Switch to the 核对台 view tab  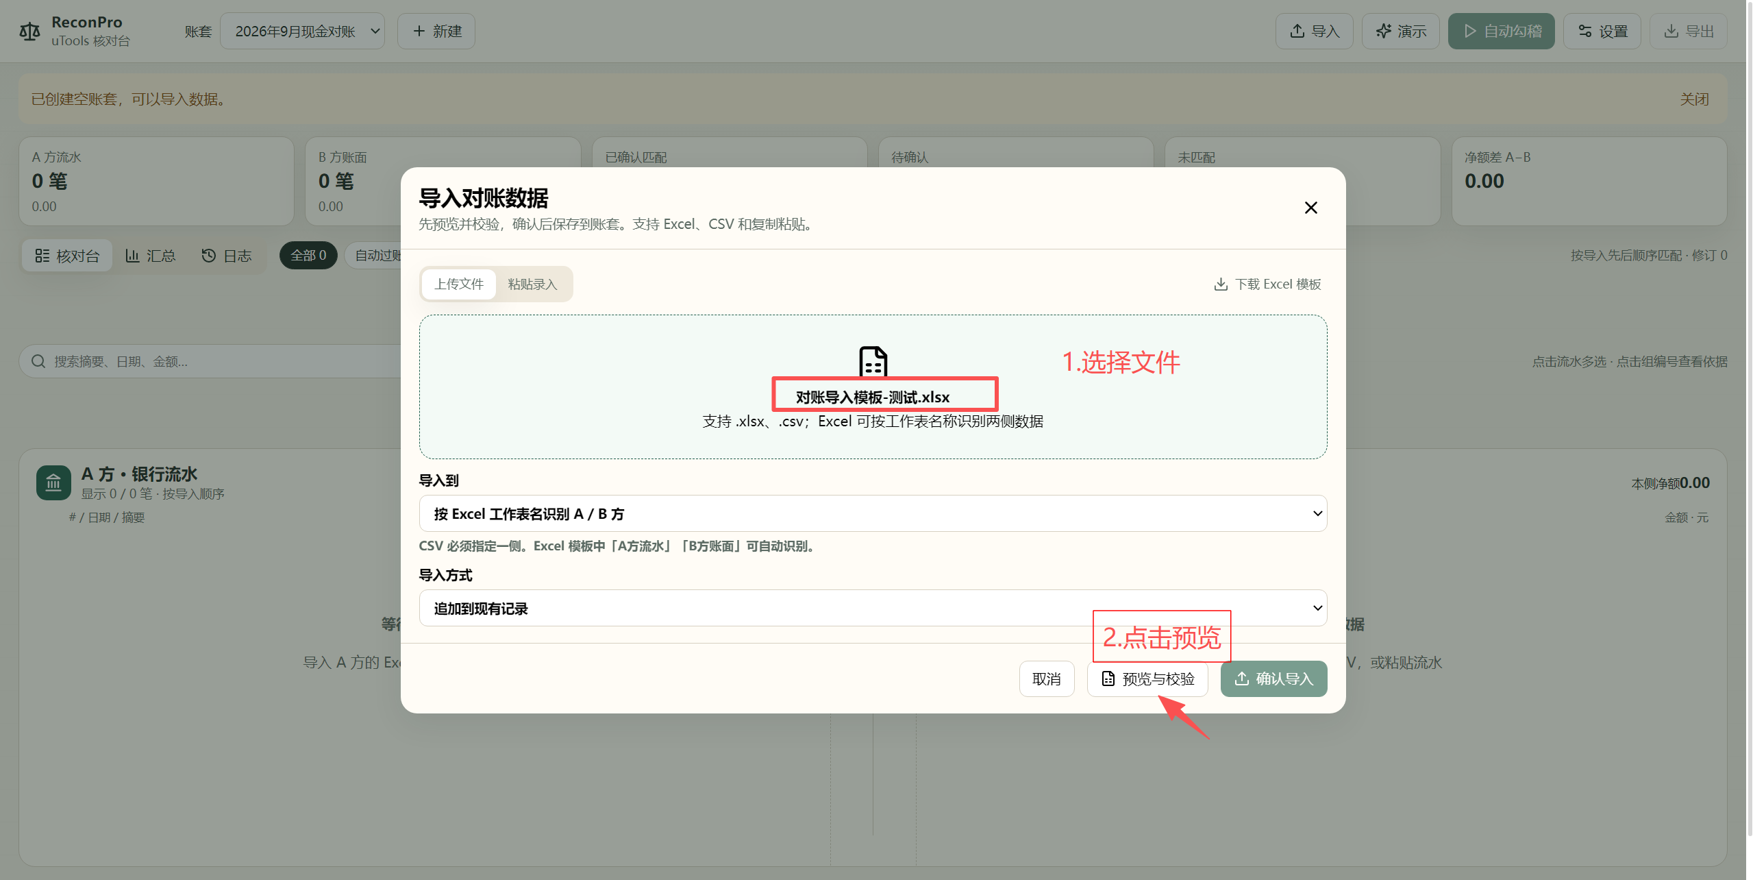[x=67, y=256]
